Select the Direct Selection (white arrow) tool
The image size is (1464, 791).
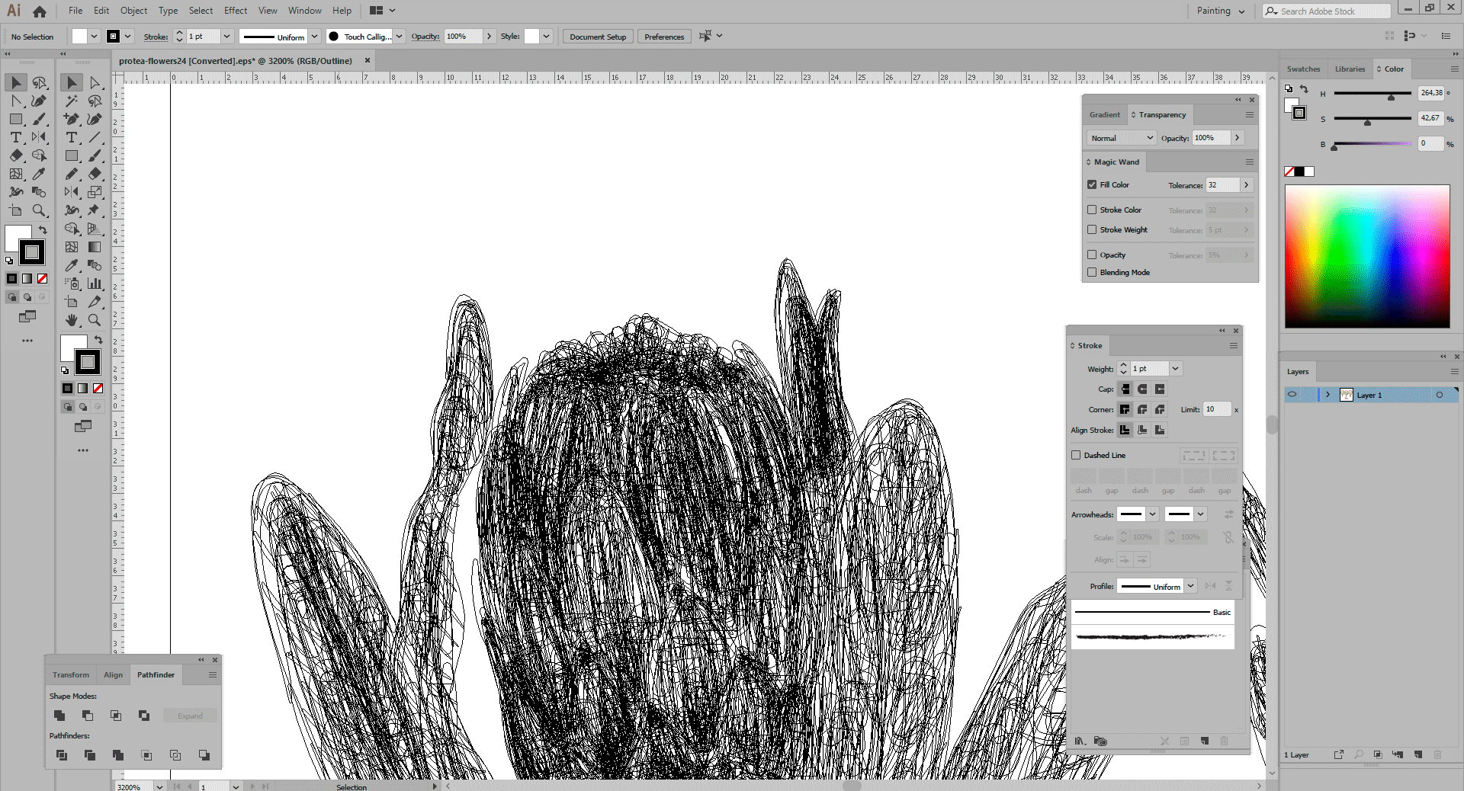tap(95, 82)
